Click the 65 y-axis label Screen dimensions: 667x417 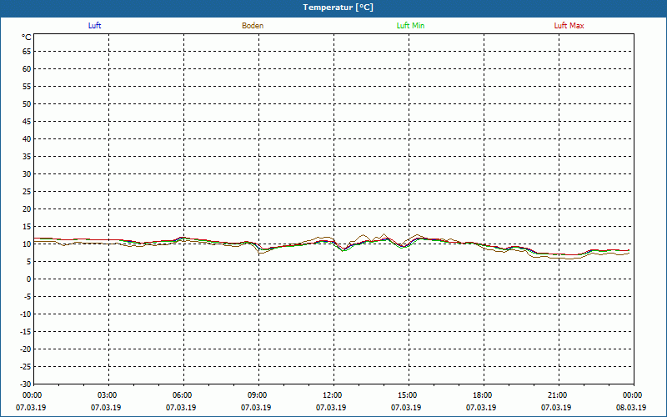point(27,52)
